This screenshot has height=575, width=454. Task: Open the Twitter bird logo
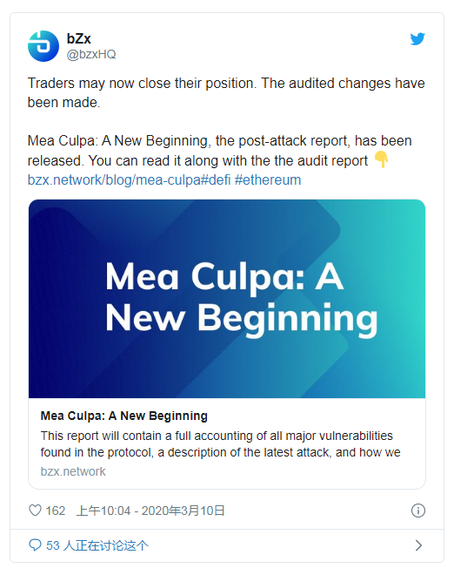pos(417,38)
